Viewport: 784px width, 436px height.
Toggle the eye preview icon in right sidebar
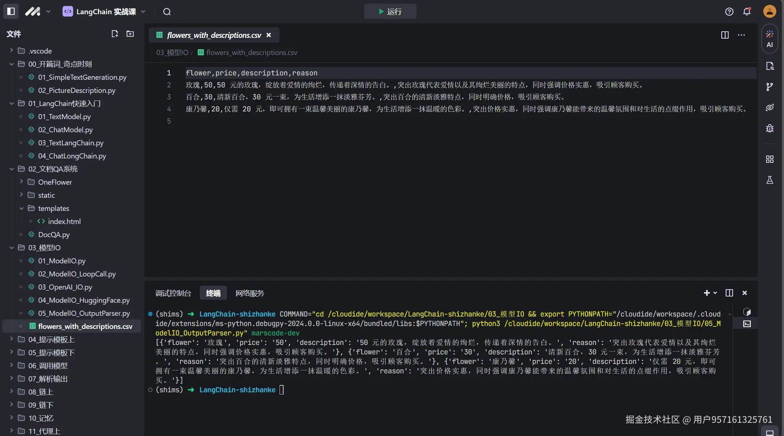pos(770,107)
